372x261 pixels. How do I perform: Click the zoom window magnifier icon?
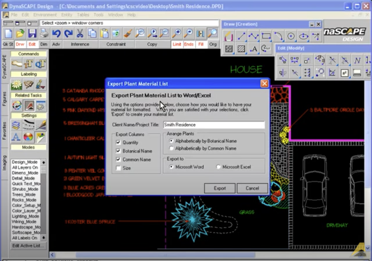point(213,33)
